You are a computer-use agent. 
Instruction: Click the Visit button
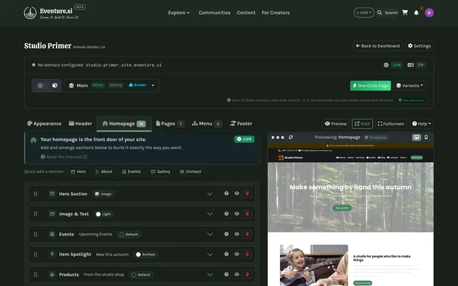coord(362,124)
